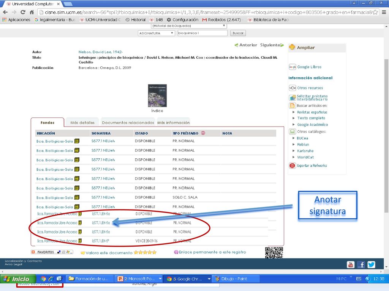Image resolution: width=389 pixels, height=291 pixels.
Task: Switch to the Fondos tab
Action: (x=47, y=122)
